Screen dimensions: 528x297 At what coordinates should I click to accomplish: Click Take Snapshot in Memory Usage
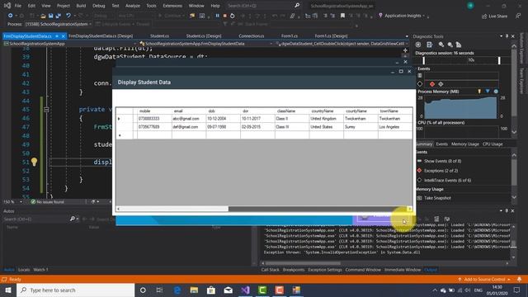437,198
